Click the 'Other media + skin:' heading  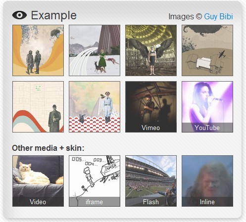pos(48,148)
